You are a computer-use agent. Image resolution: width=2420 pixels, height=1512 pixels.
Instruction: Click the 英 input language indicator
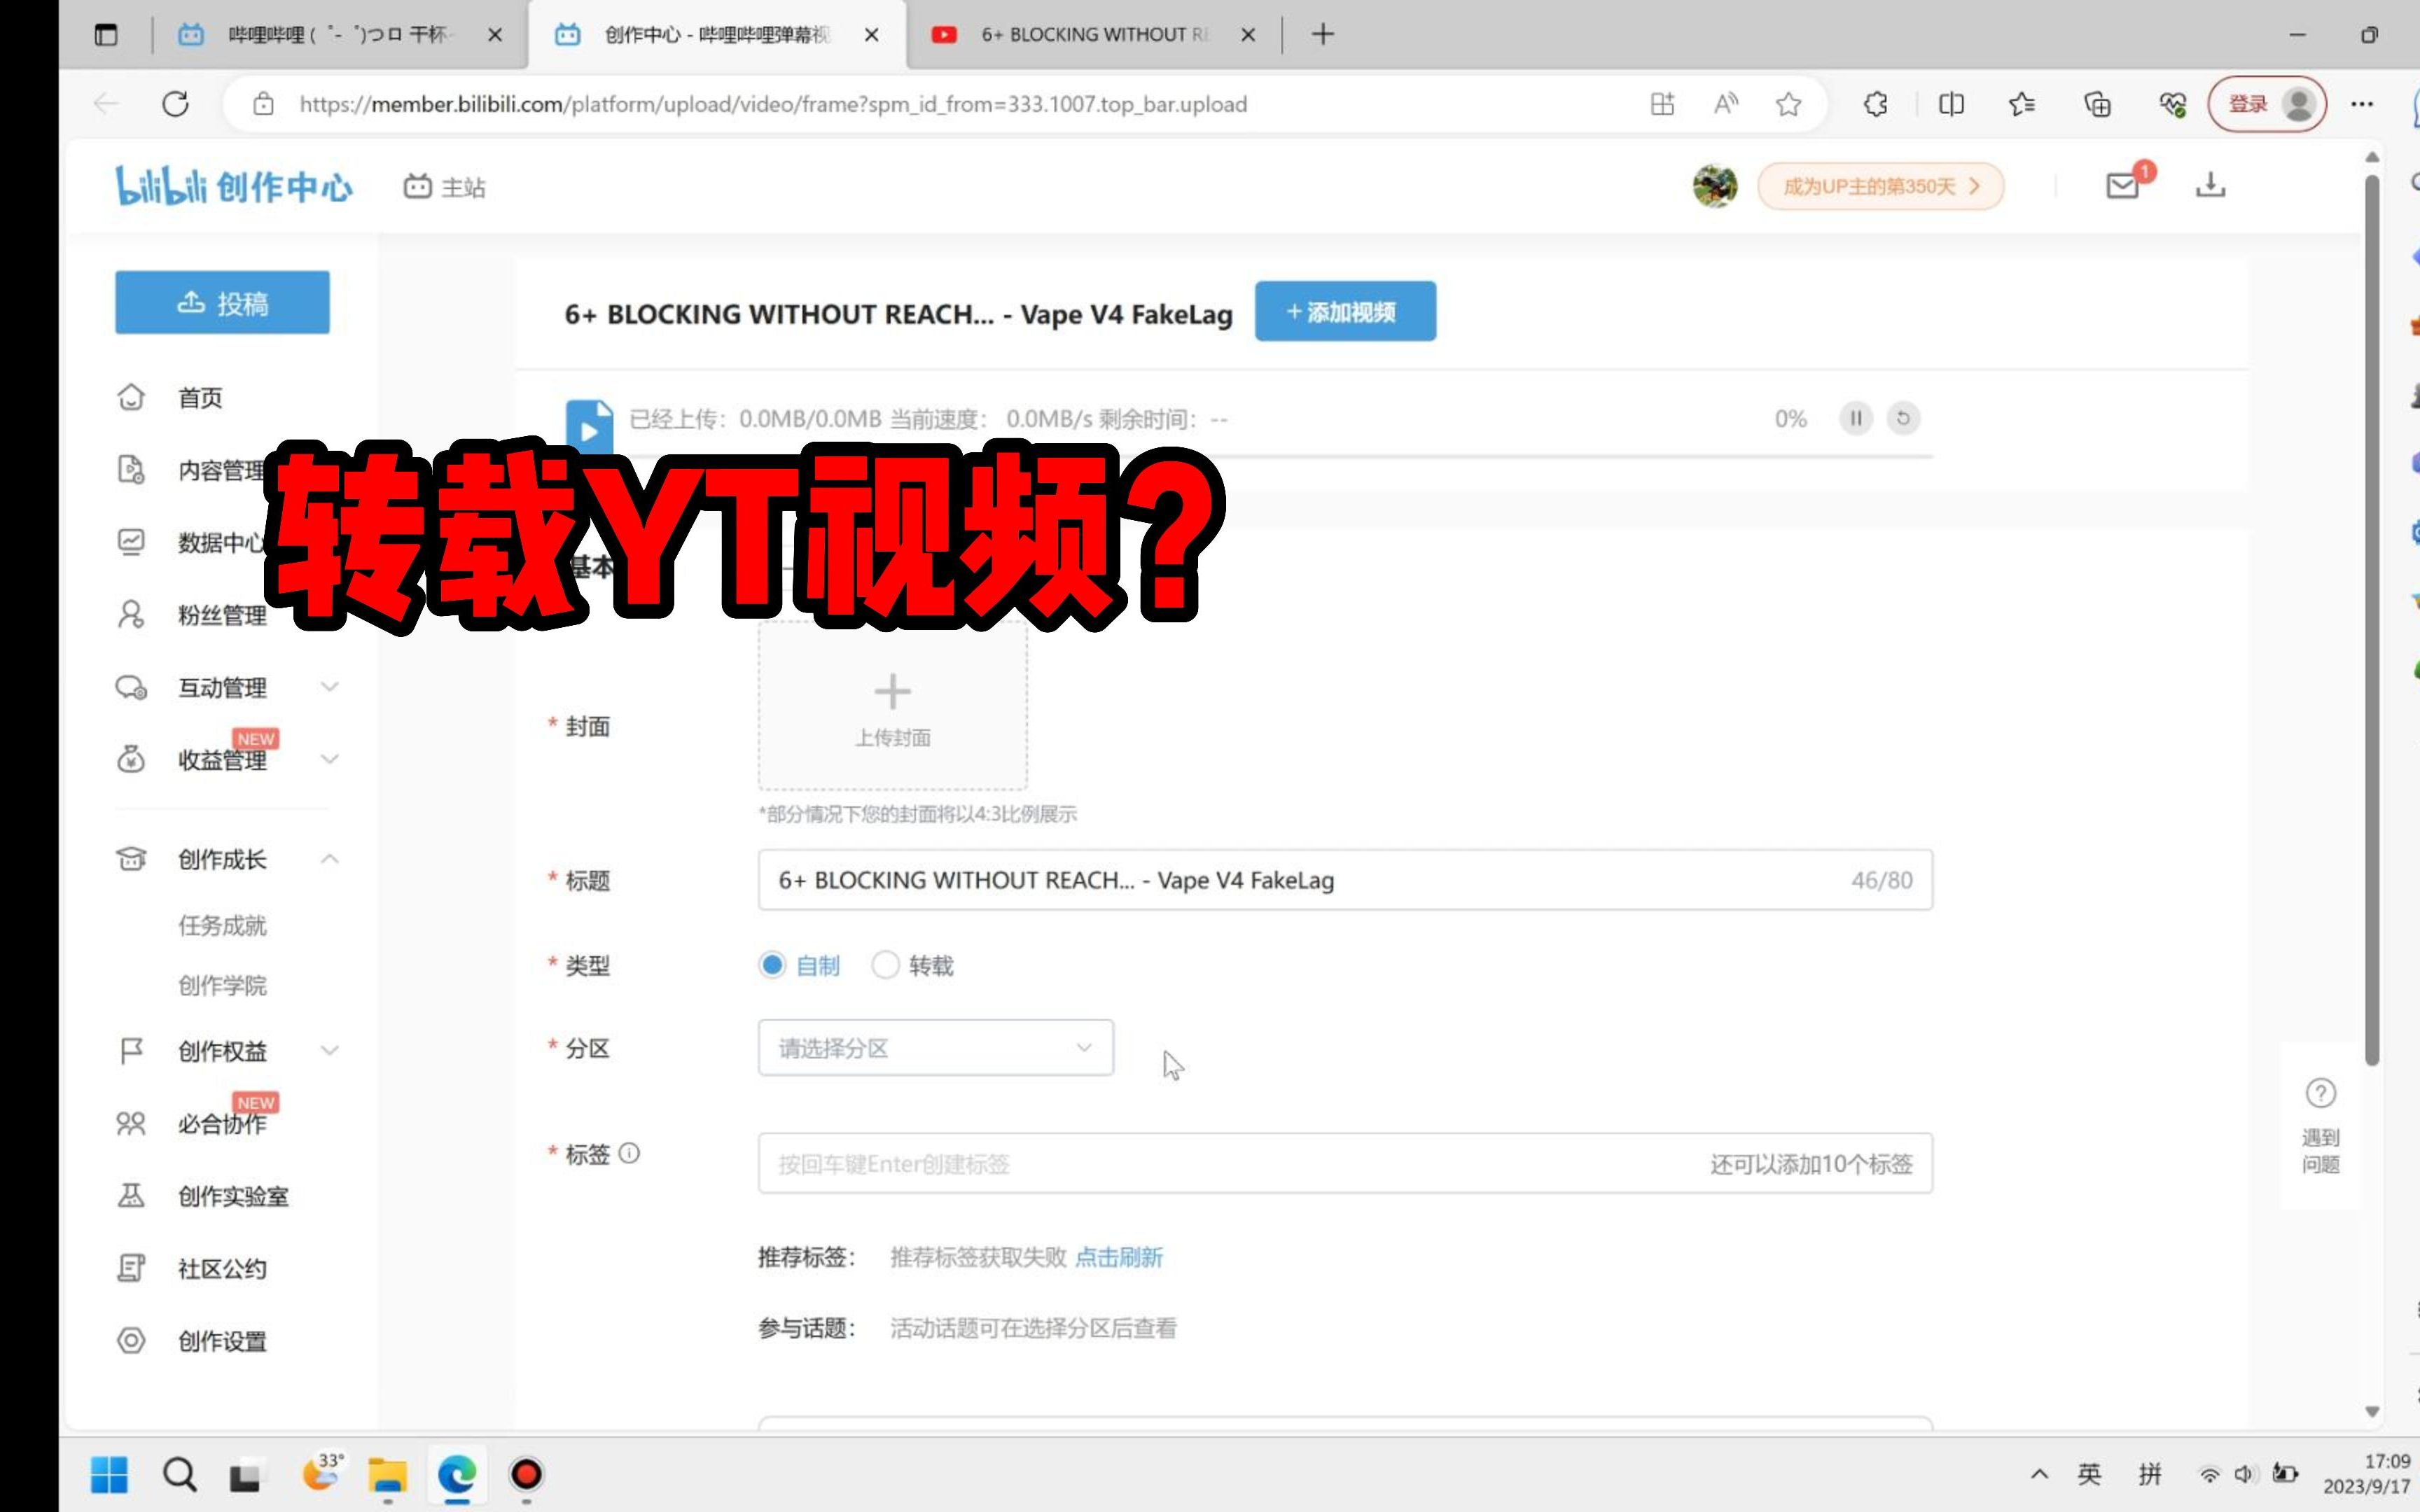tap(2089, 1474)
